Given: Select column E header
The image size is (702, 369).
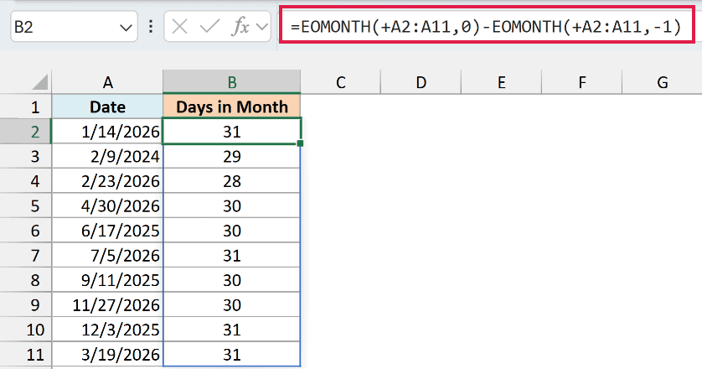Looking at the screenshot, I should click(501, 82).
